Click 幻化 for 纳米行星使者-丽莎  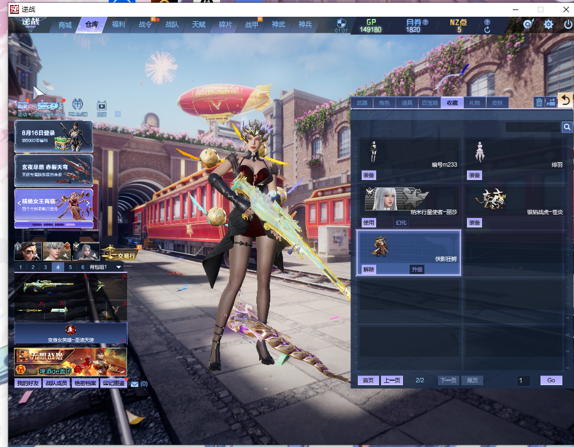point(401,222)
